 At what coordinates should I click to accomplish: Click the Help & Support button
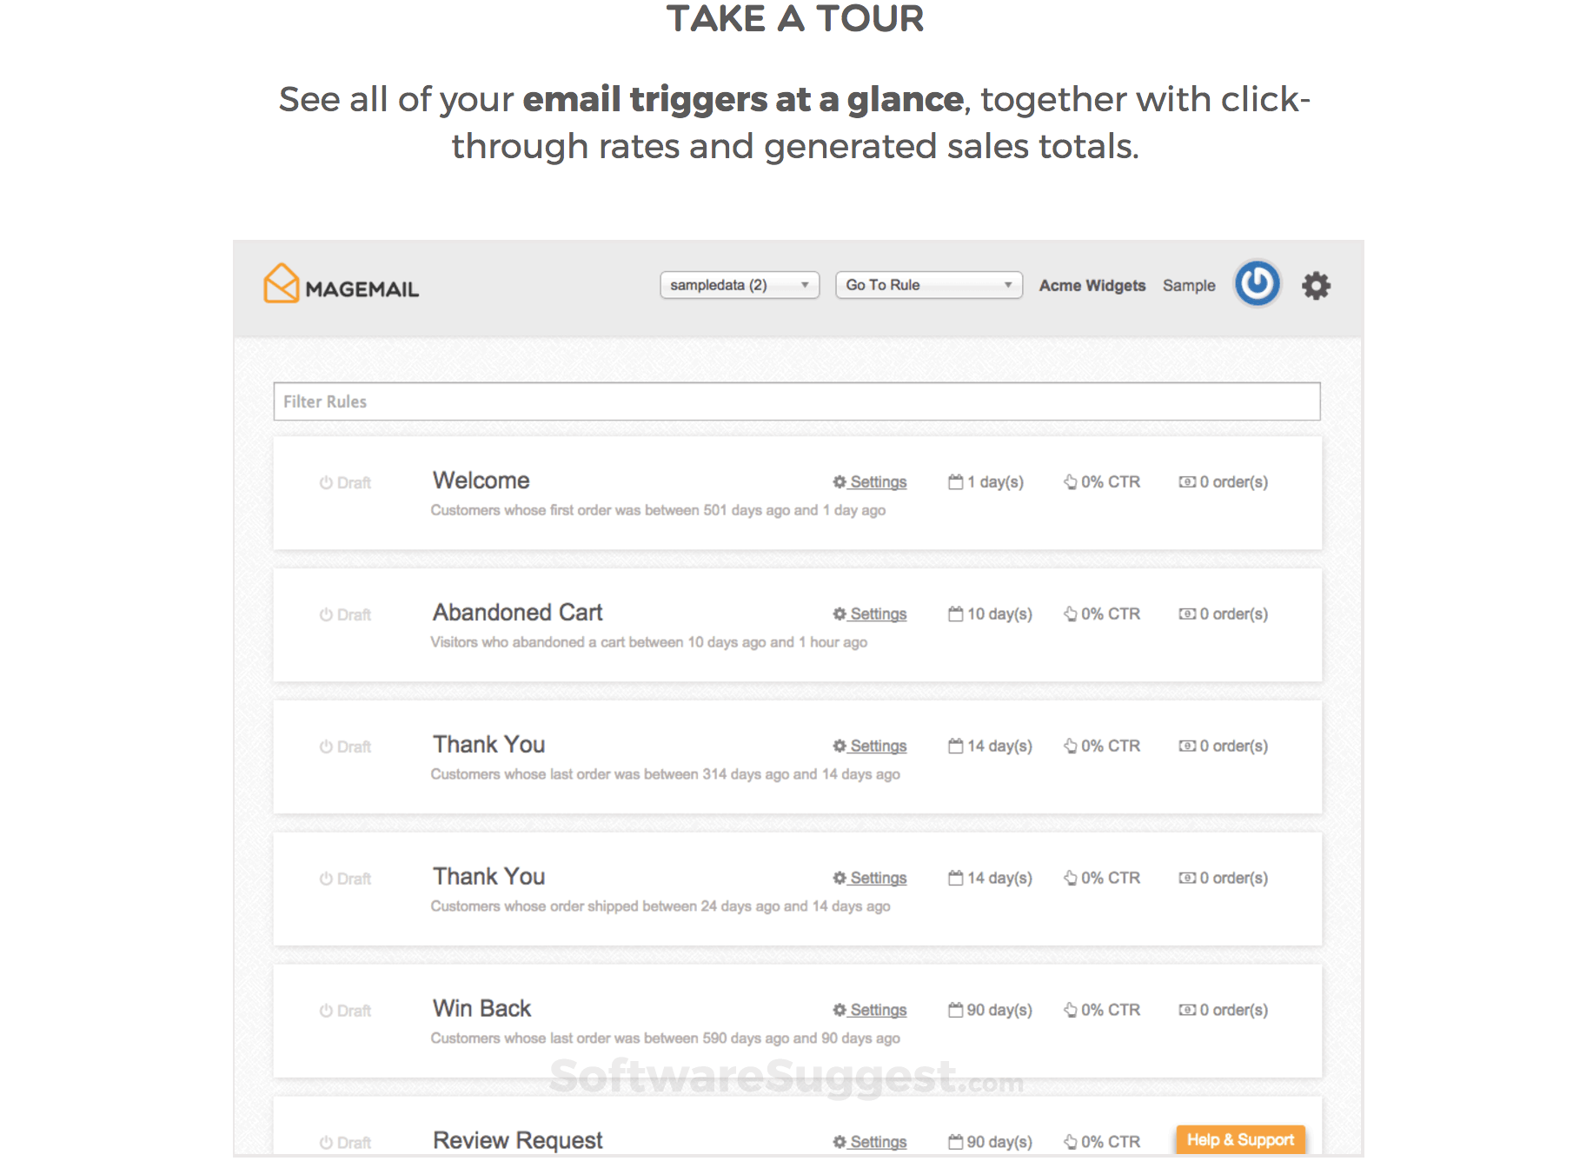[x=1240, y=1139]
